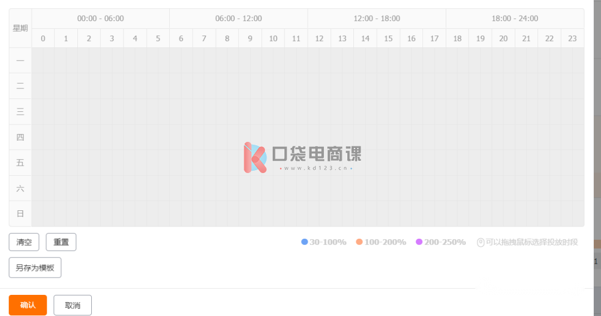Click Tuesday's hour 3 time slot cell
This screenshot has width=601, height=316.
tap(112, 86)
